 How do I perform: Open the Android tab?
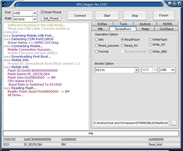[145, 24]
